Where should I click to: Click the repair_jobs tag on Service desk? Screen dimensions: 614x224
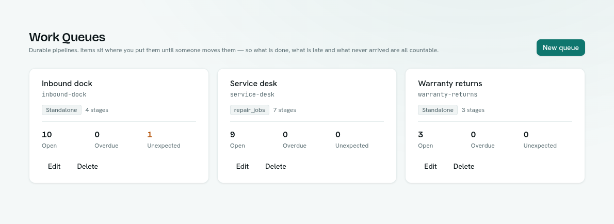click(249, 110)
